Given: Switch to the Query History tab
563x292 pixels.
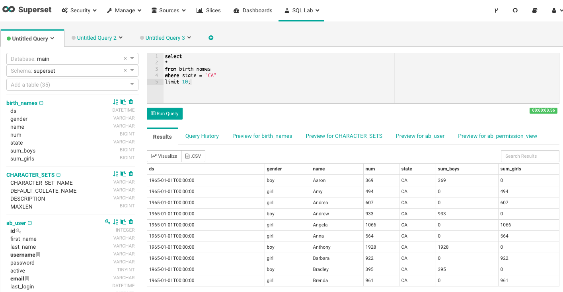Looking at the screenshot, I should pyautogui.click(x=202, y=136).
